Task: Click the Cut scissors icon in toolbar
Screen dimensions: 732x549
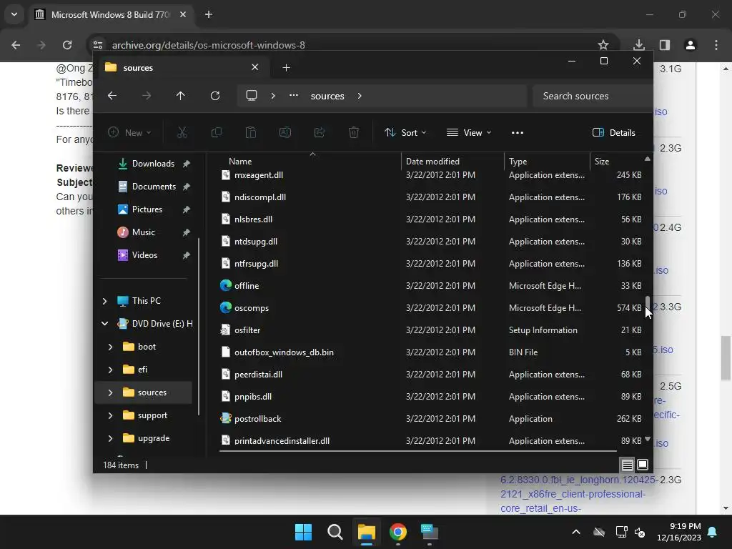Action: 182,132
